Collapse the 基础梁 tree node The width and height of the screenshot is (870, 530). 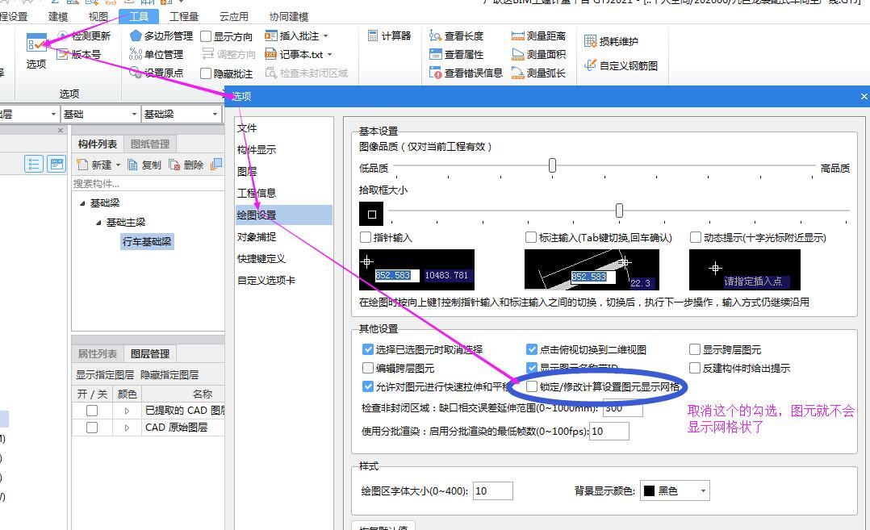coord(82,203)
